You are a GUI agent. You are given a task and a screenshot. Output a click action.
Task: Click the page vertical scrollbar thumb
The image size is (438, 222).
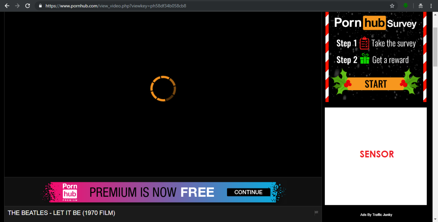click(435, 47)
